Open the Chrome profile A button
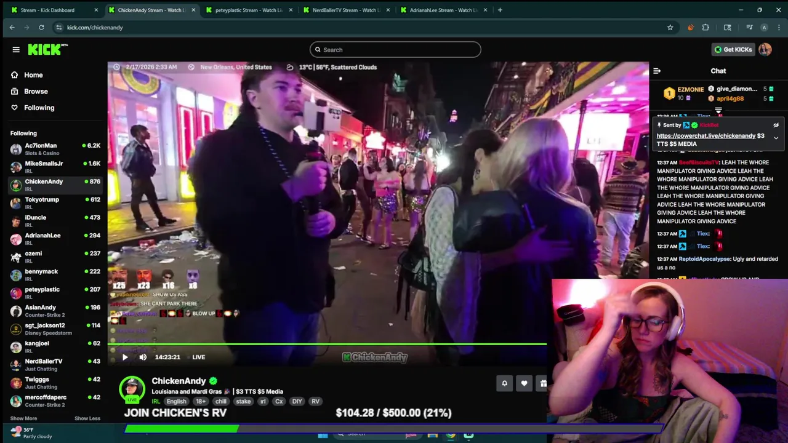Screen dimensions: 788x443 click(764, 27)
